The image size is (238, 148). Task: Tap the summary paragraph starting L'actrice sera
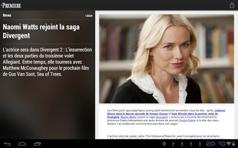(x=48, y=62)
